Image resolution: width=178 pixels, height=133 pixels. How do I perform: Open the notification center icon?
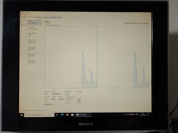pyautogui.click(x=148, y=114)
